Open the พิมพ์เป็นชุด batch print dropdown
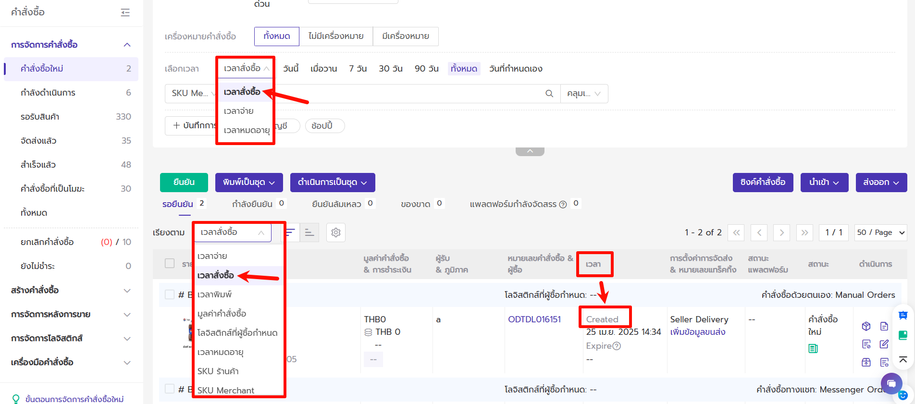This screenshot has width=915, height=404. point(249,183)
